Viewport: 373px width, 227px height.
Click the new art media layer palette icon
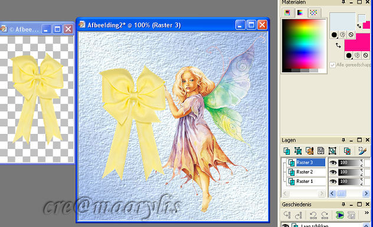[x=309, y=151]
